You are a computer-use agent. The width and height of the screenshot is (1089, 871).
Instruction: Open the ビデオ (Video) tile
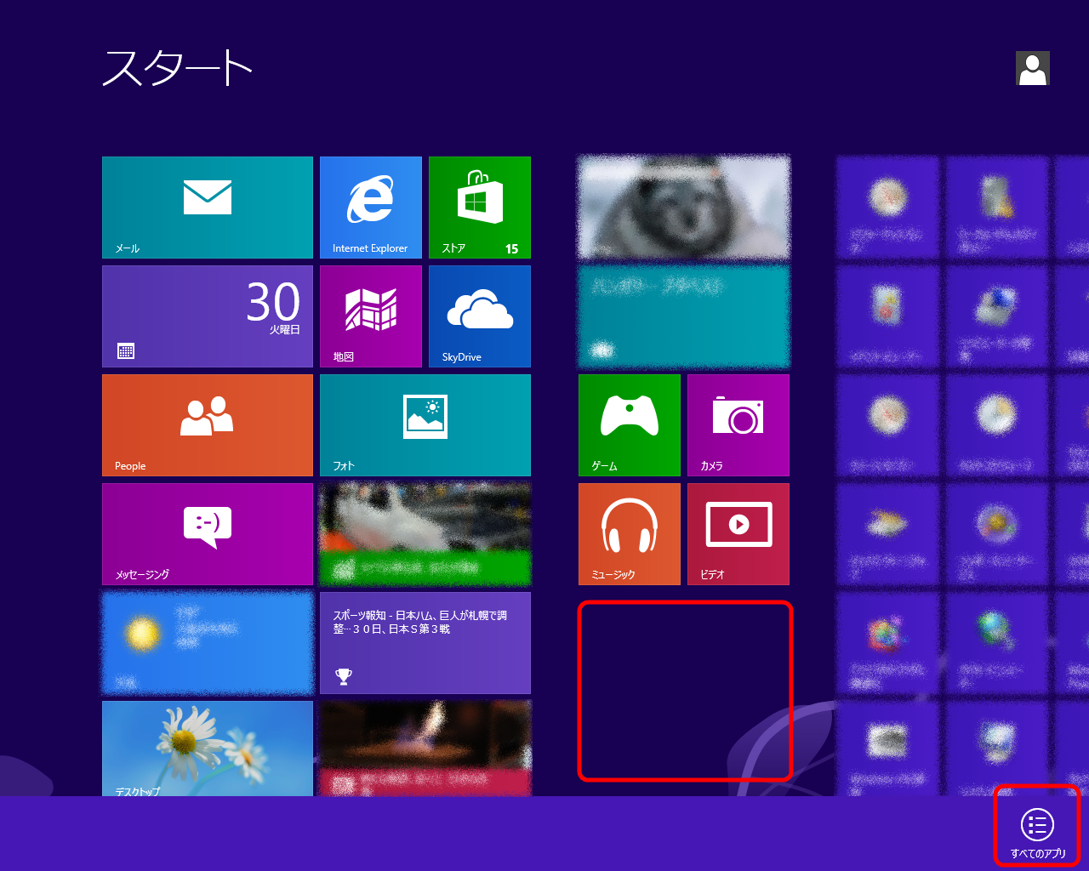(738, 534)
